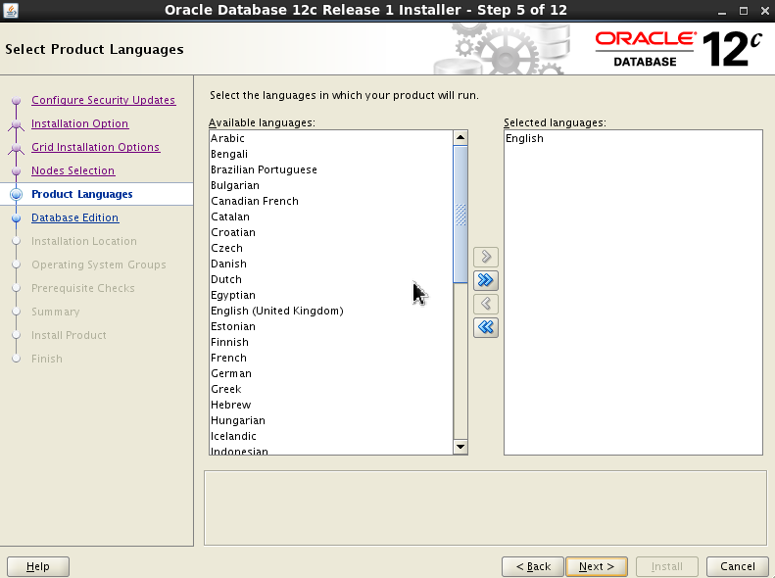Select German in available languages
Viewport: 775px width, 578px height.
tap(330, 373)
